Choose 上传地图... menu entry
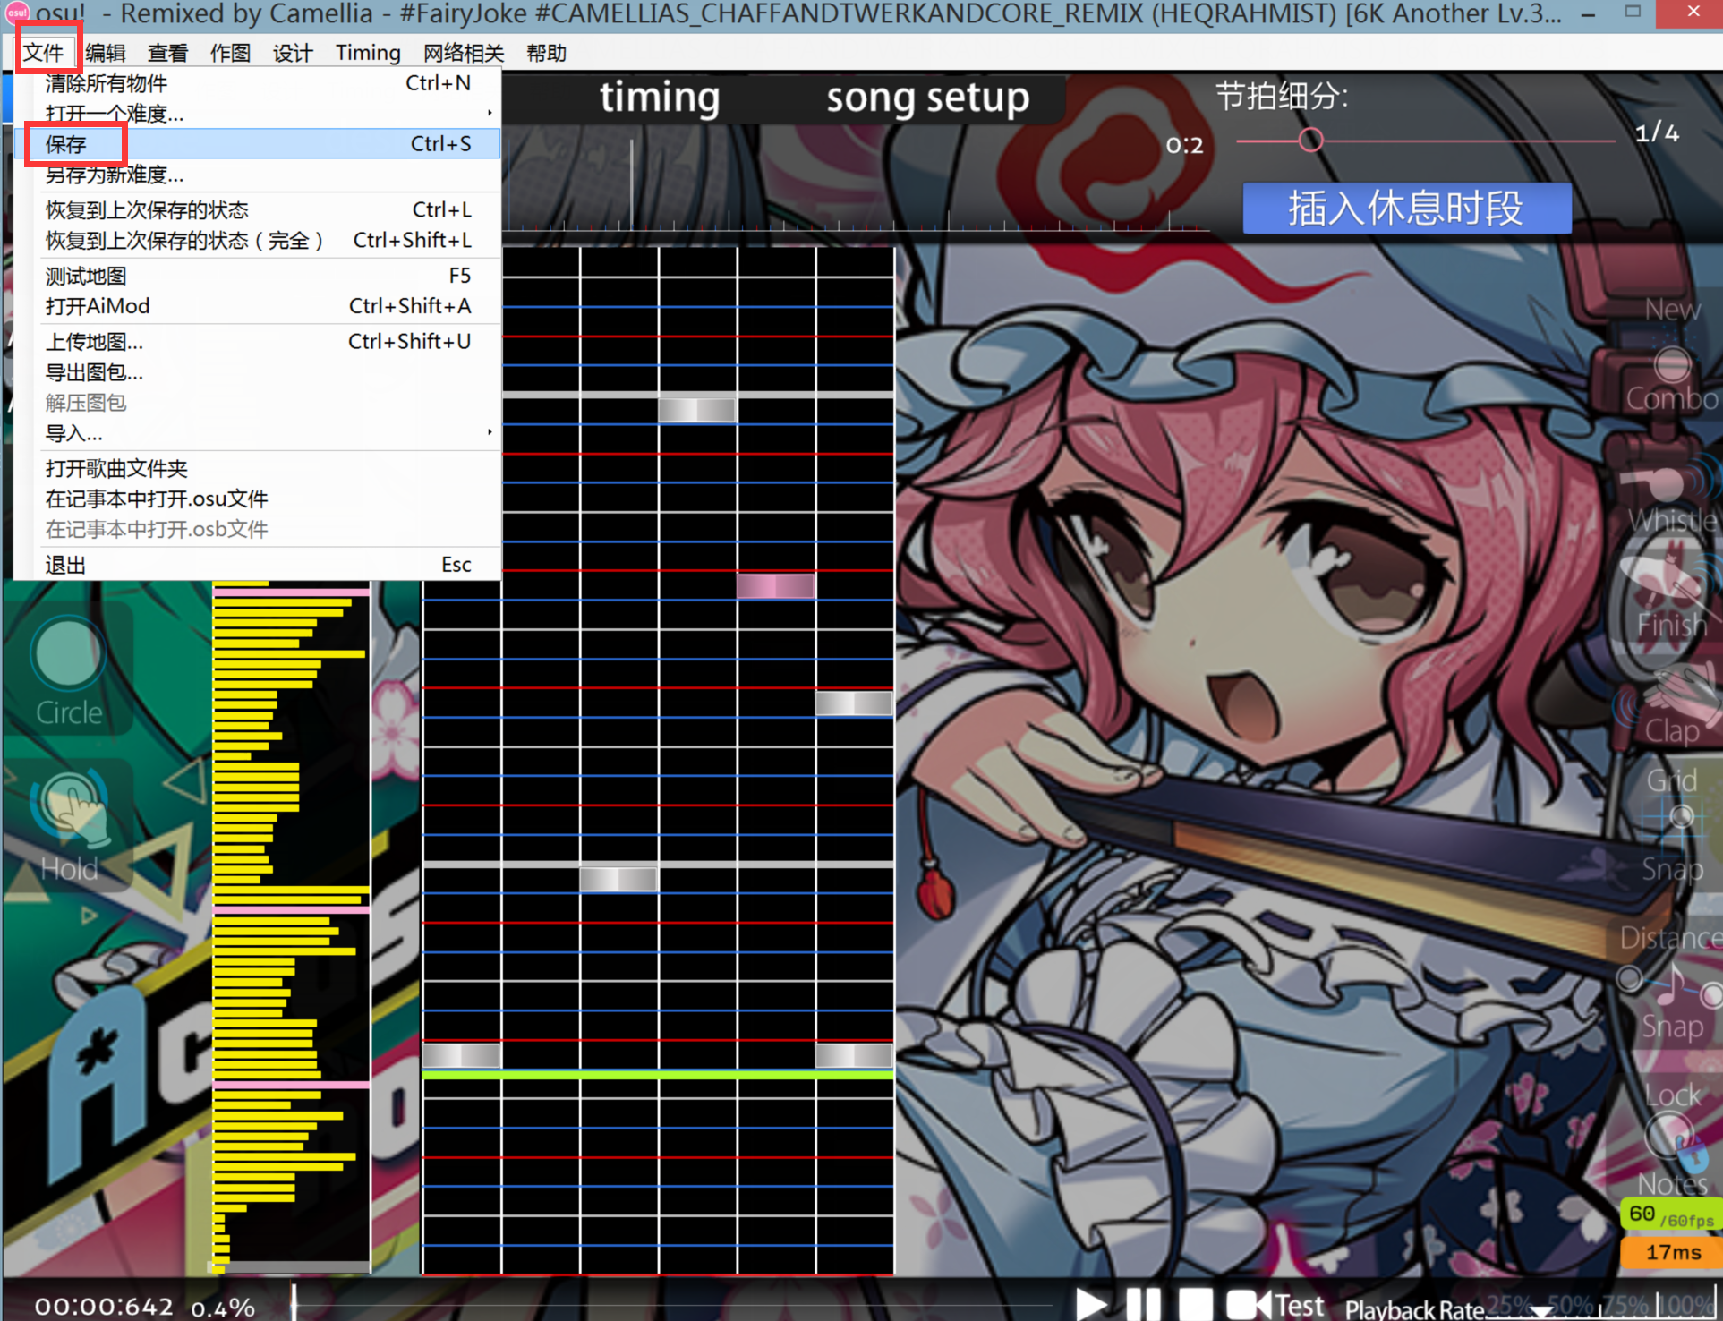Viewport: 1723px width, 1321px height. (x=258, y=342)
